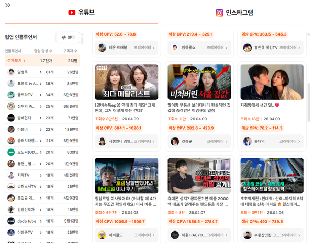Click 말베헌터 channel avatar icon

tap(10, 118)
